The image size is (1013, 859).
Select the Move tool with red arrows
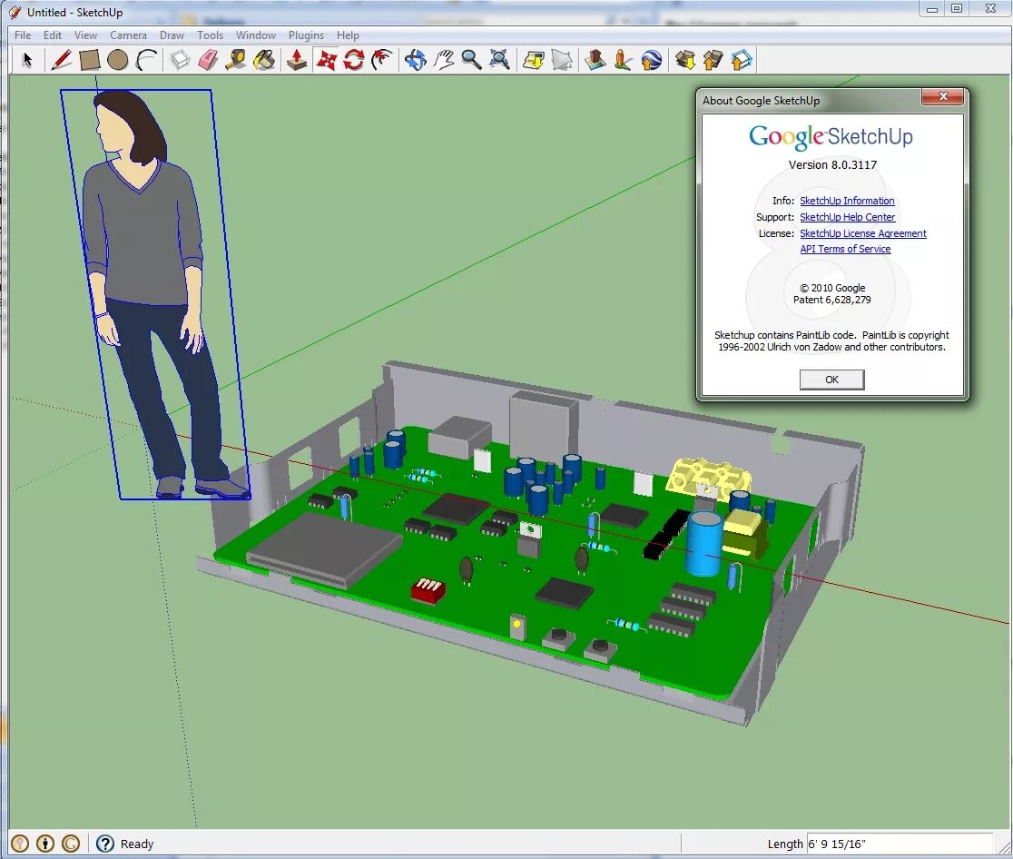tap(326, 60)
